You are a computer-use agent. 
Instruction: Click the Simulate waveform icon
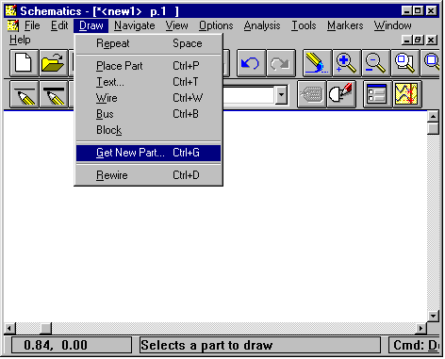[406, 94]
